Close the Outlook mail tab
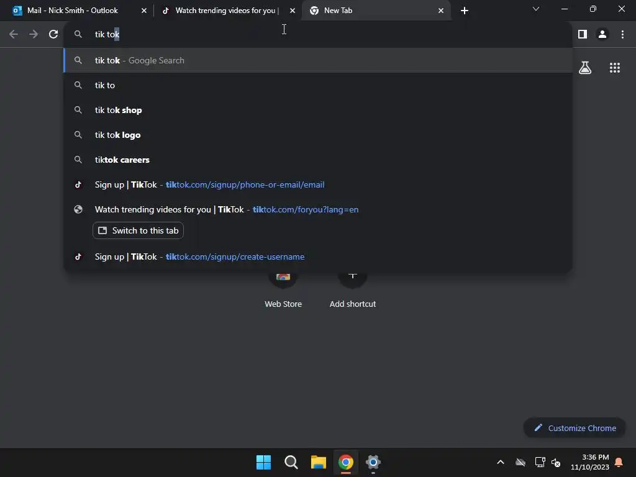 click(144, 11)
